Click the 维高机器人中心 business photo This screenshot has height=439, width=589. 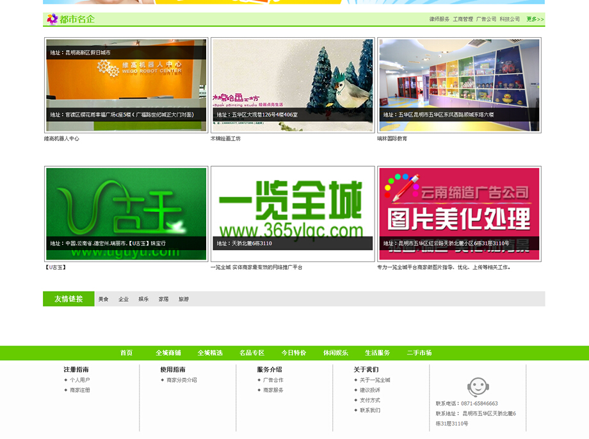click(125, 85)
